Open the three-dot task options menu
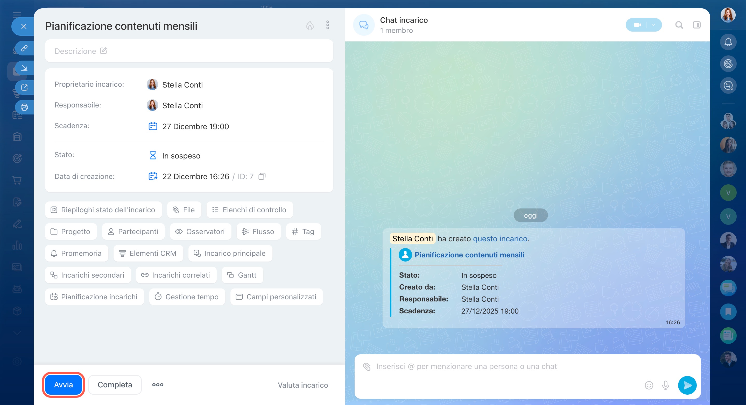This screenshot has height=405, width=746. click(x=328, y=25)
